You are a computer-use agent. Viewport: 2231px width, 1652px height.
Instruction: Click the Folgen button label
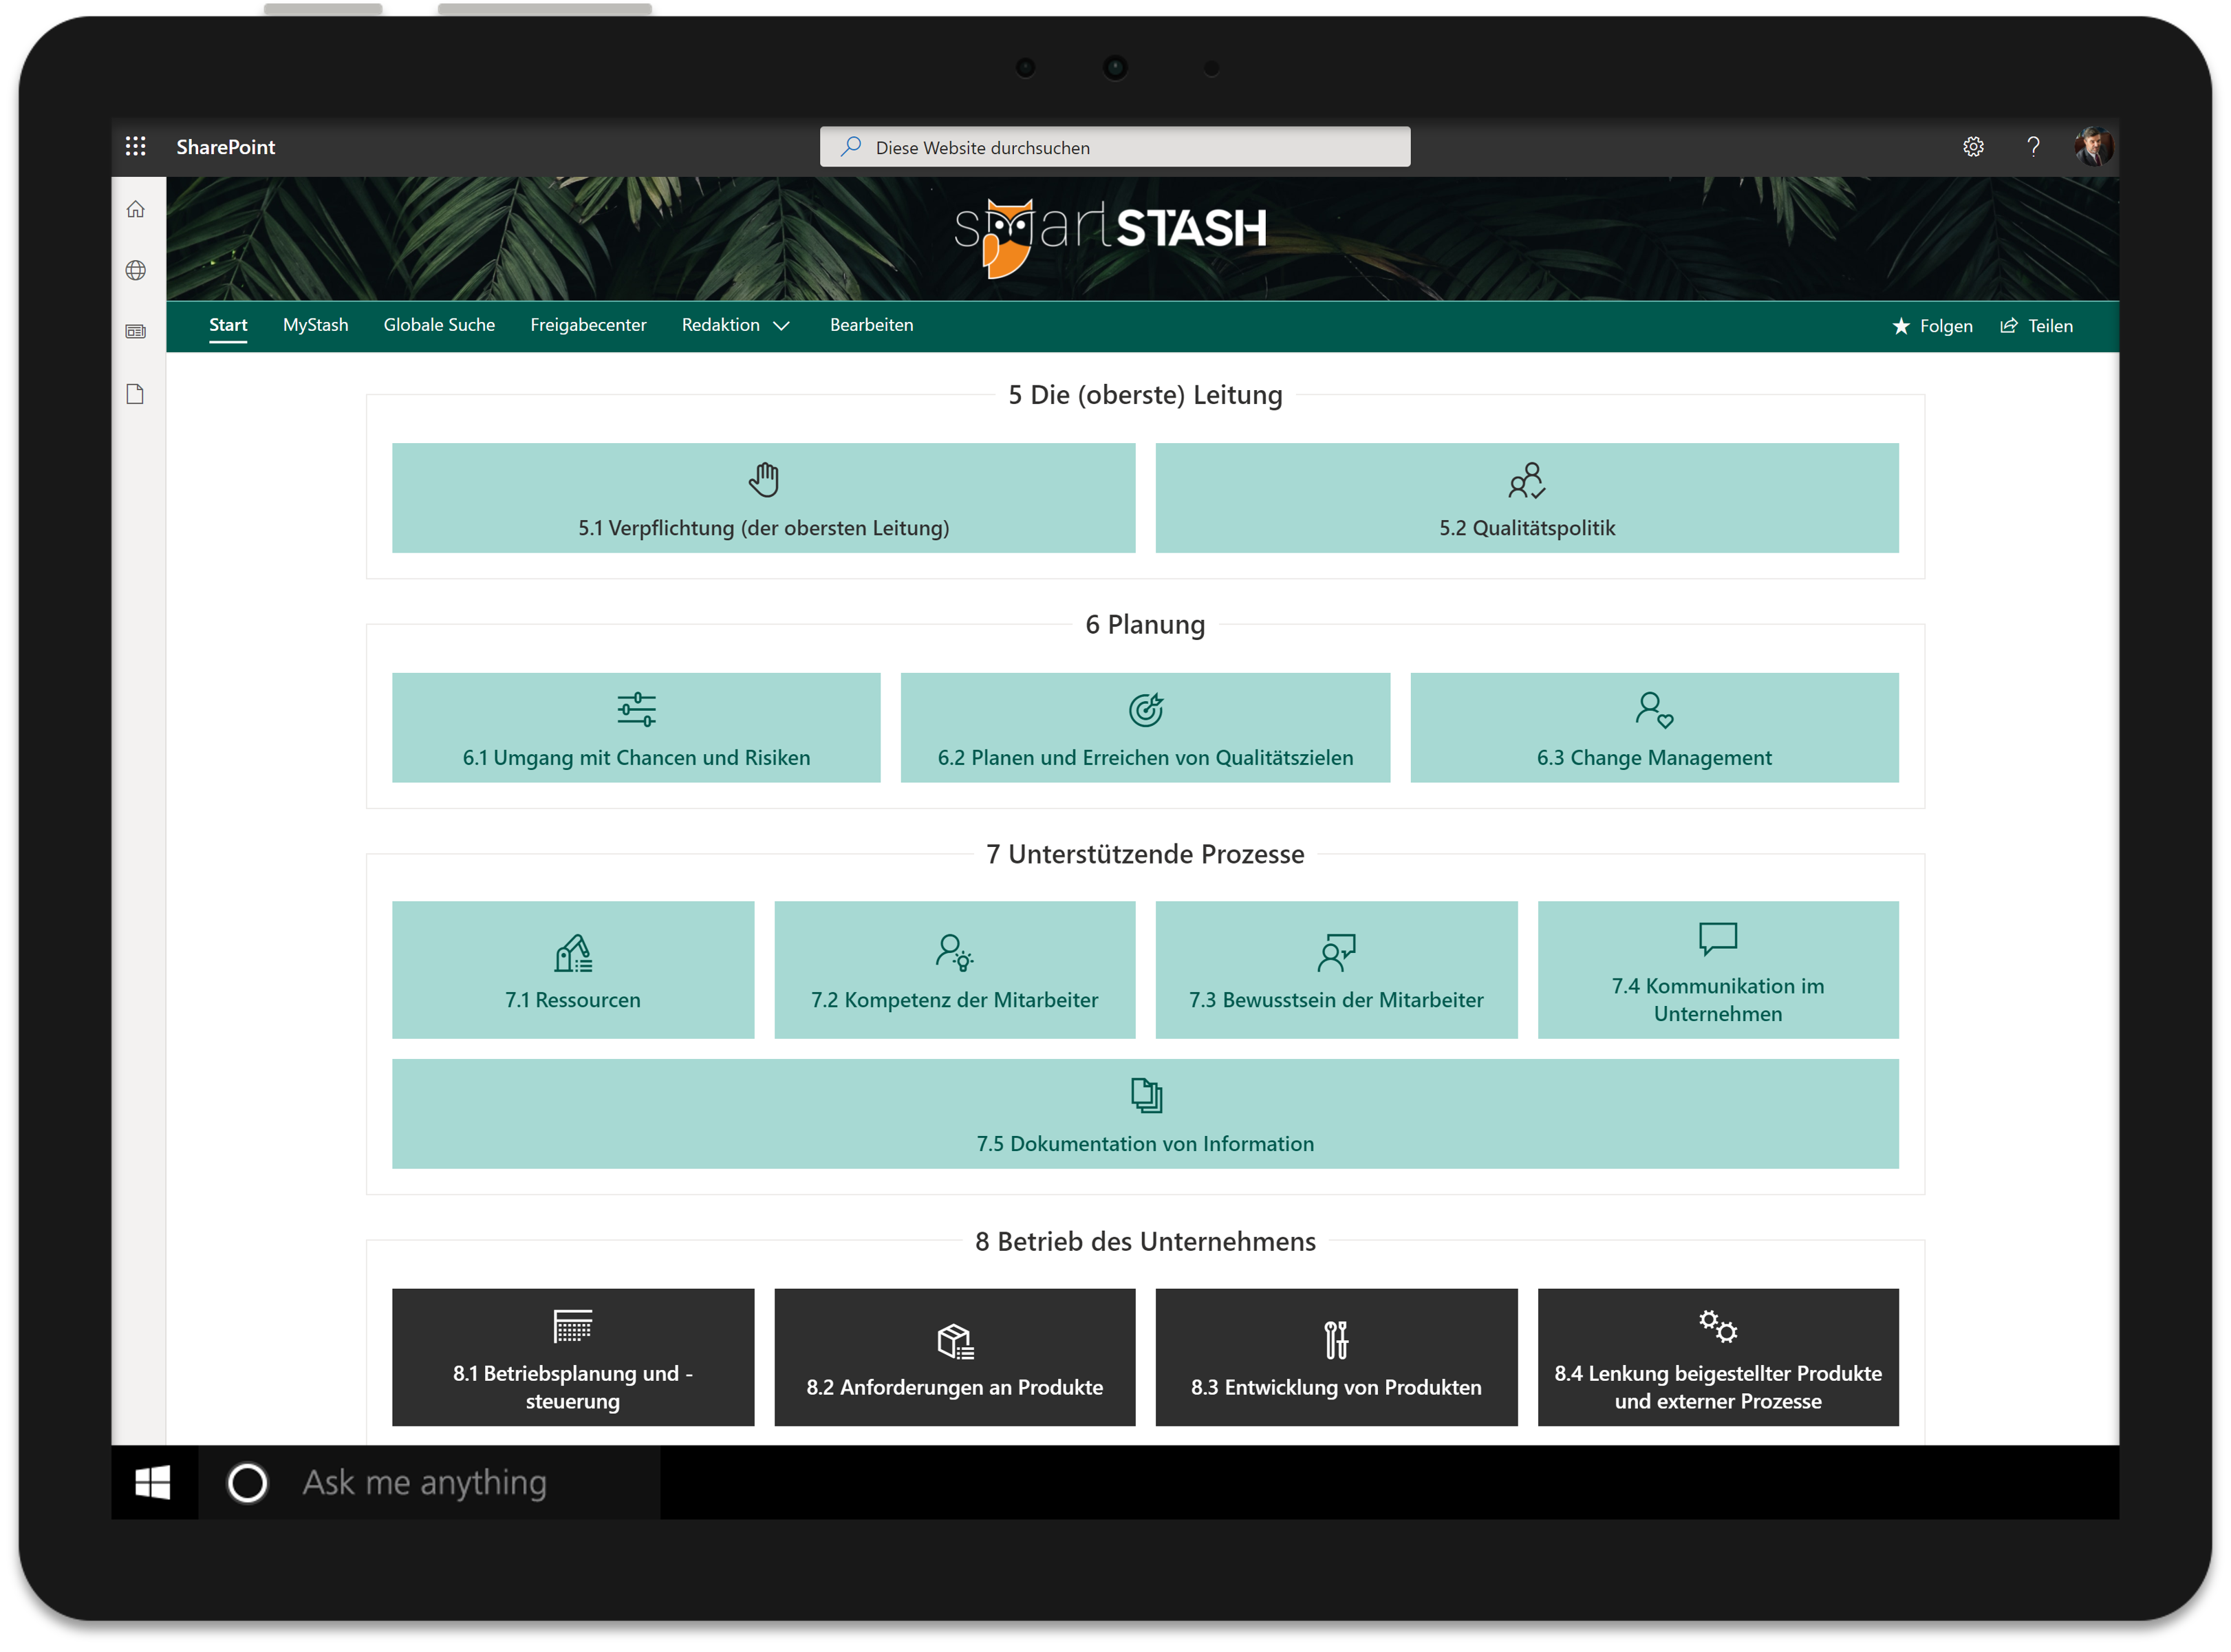(1945, 326)
